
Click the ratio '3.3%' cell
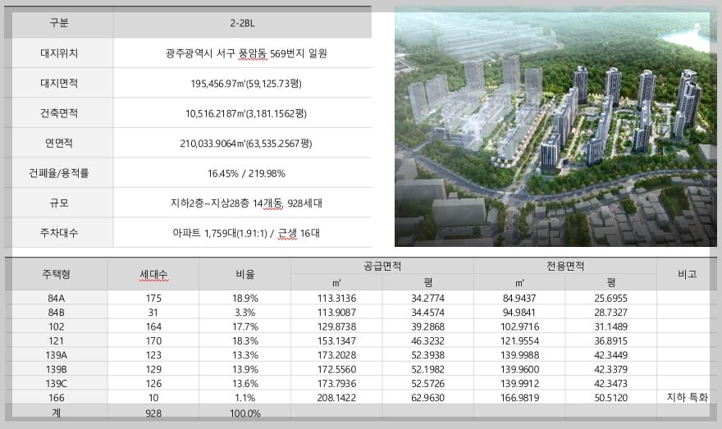245,312
